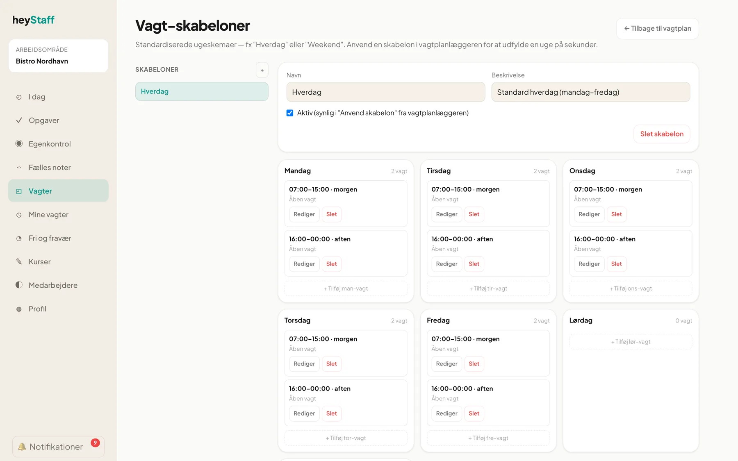Click the notification bell icon
This screenshot has width=738, height=461.
pos(22,447)
